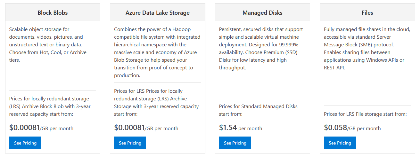Click the scalable object storage description
The image size is (420, 157).
click(x=48, y=44)
